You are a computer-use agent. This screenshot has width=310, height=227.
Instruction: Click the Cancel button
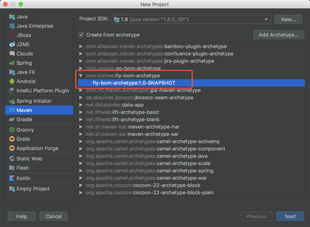[53, 217]
